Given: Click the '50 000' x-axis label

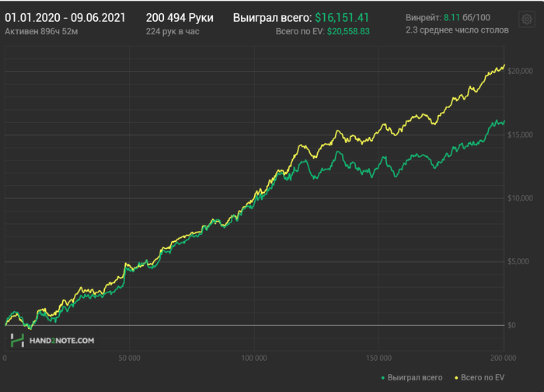Looking at the screenshot, I should tap(129, 358).
